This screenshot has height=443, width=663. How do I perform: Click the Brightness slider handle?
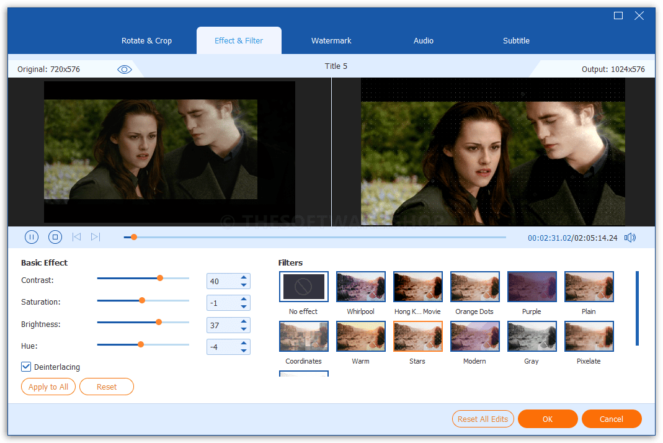159,322
